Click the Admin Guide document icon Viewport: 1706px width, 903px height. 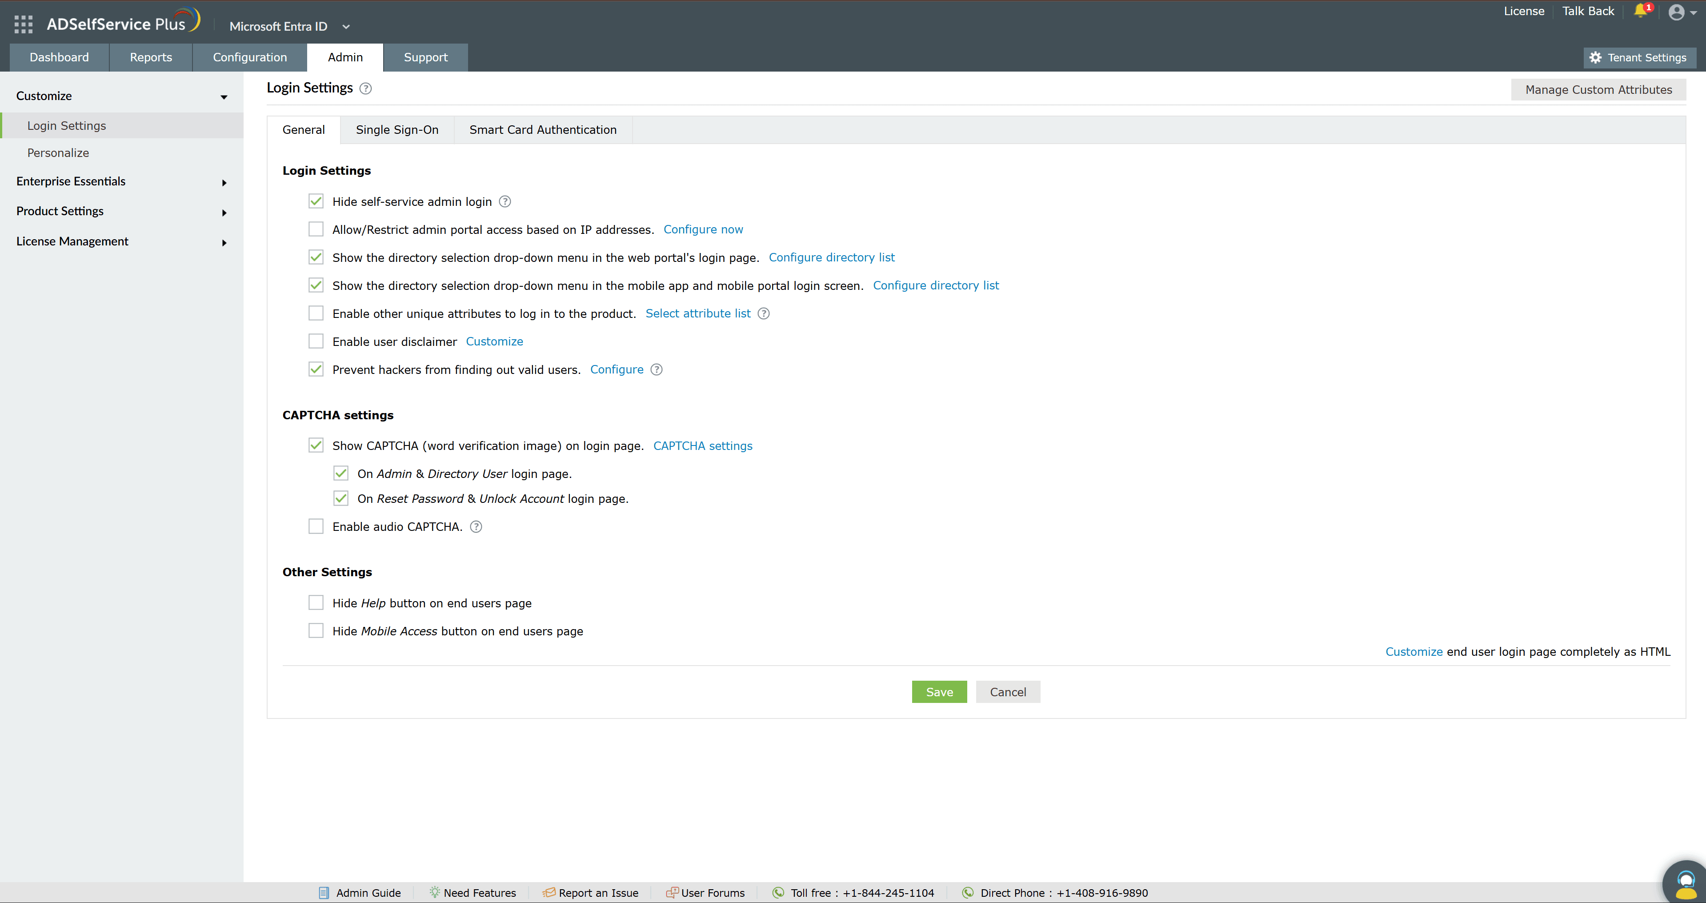324,892
